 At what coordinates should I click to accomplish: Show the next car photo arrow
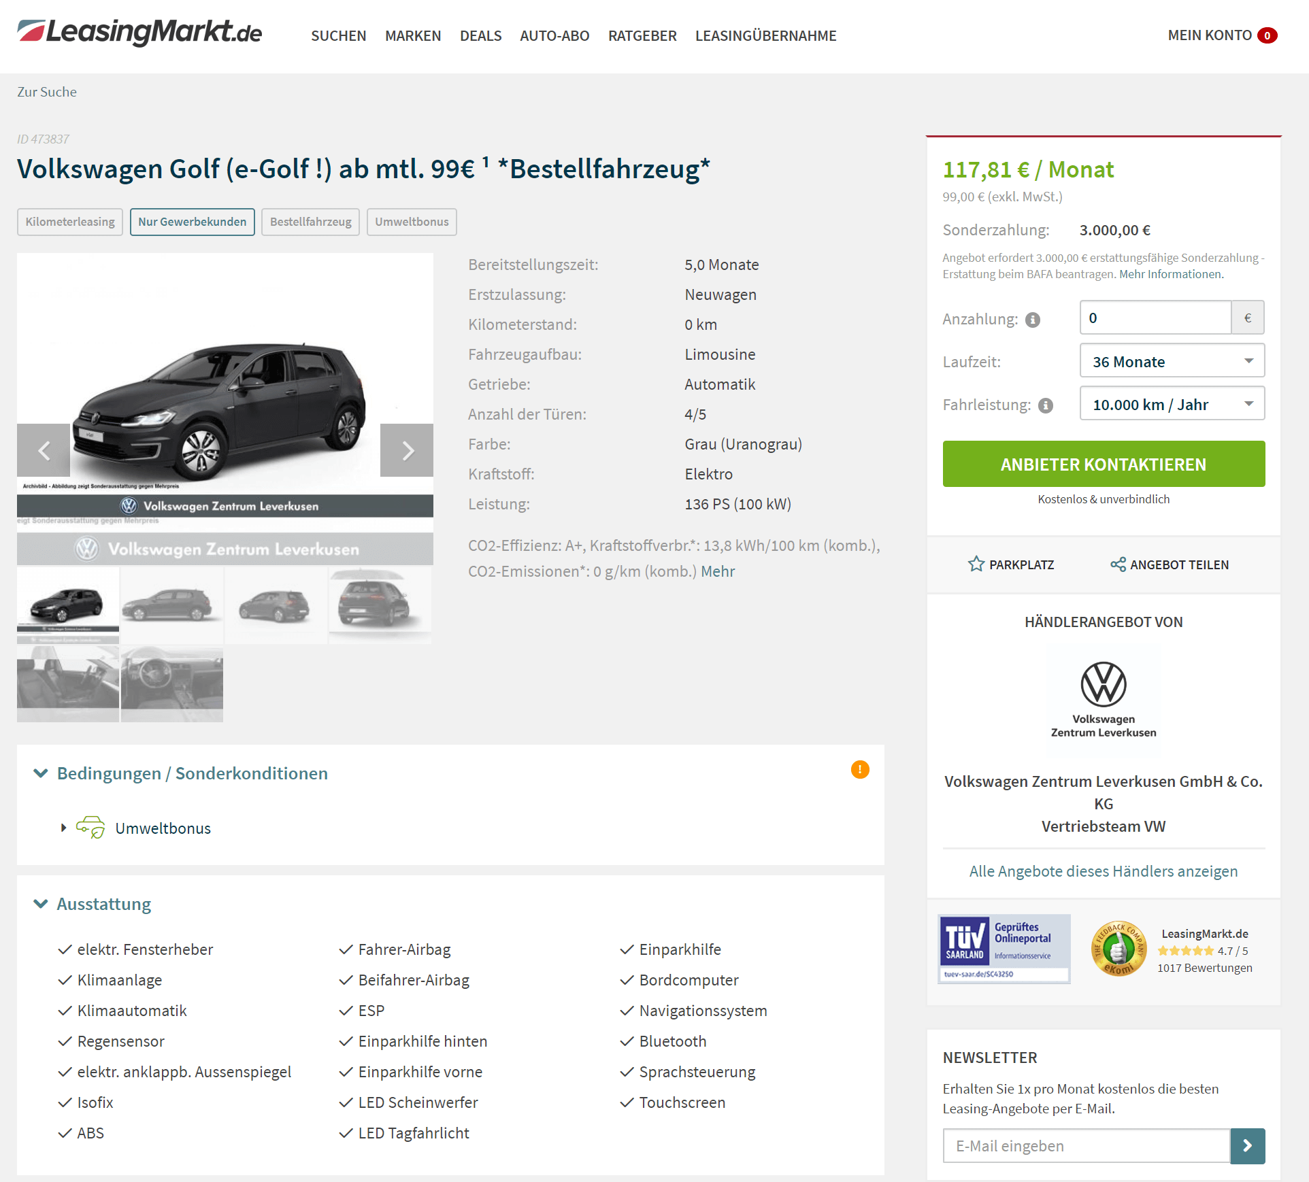coord(407,450)
